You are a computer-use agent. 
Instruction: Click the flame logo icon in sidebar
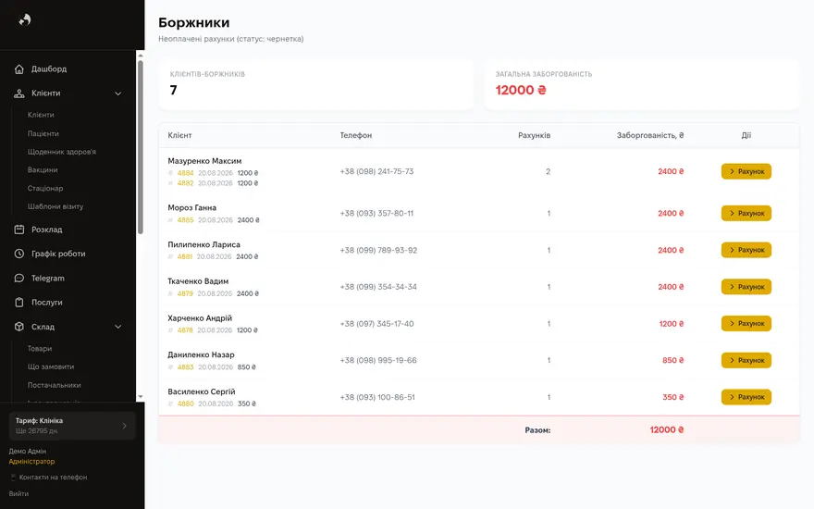(x=25, y=19)
